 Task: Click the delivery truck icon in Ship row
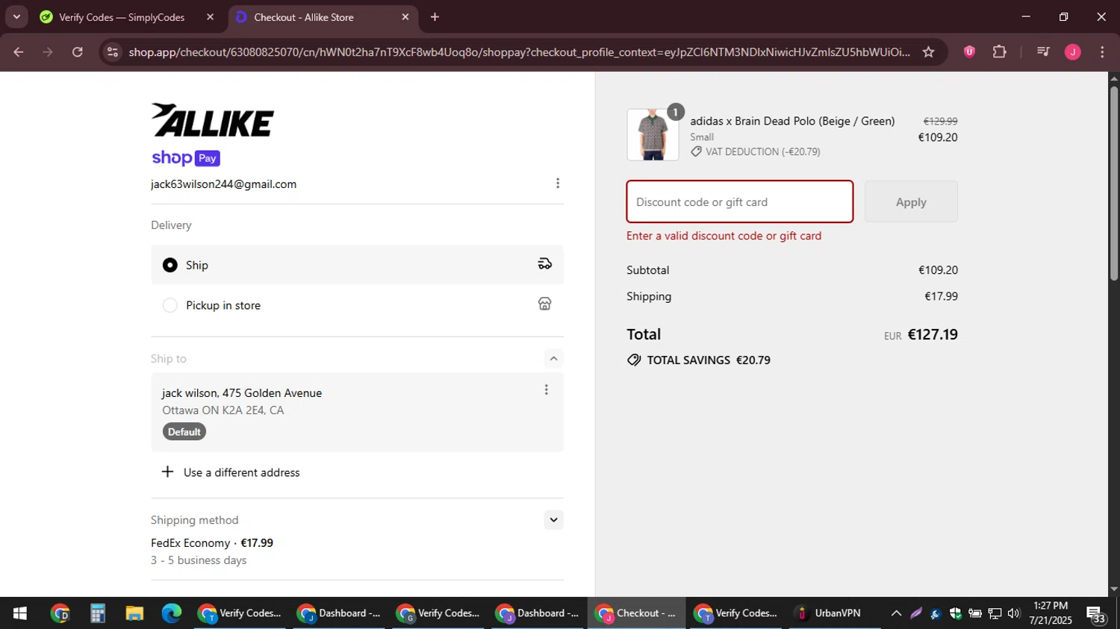point(545,264)
